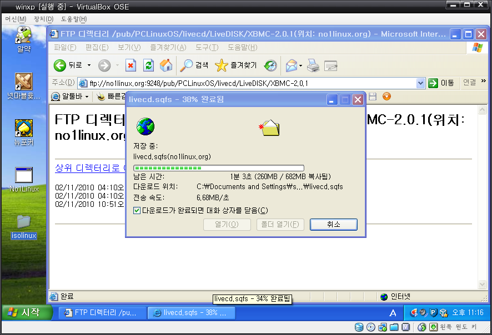Click the VirtualBox network status icon
This screenshot has width=492, height=335.
[x=382, y=327]
